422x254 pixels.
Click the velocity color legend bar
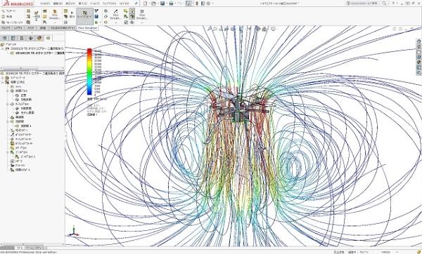click(x=89, y=72)
